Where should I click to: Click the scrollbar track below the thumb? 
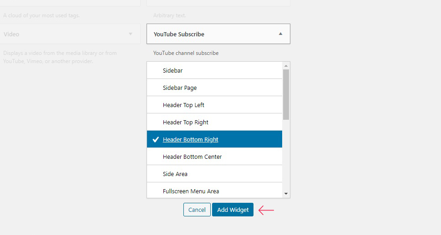[286, 155]
